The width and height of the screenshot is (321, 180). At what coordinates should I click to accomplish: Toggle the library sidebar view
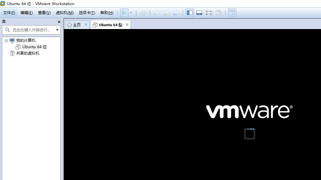coord(190,13)
